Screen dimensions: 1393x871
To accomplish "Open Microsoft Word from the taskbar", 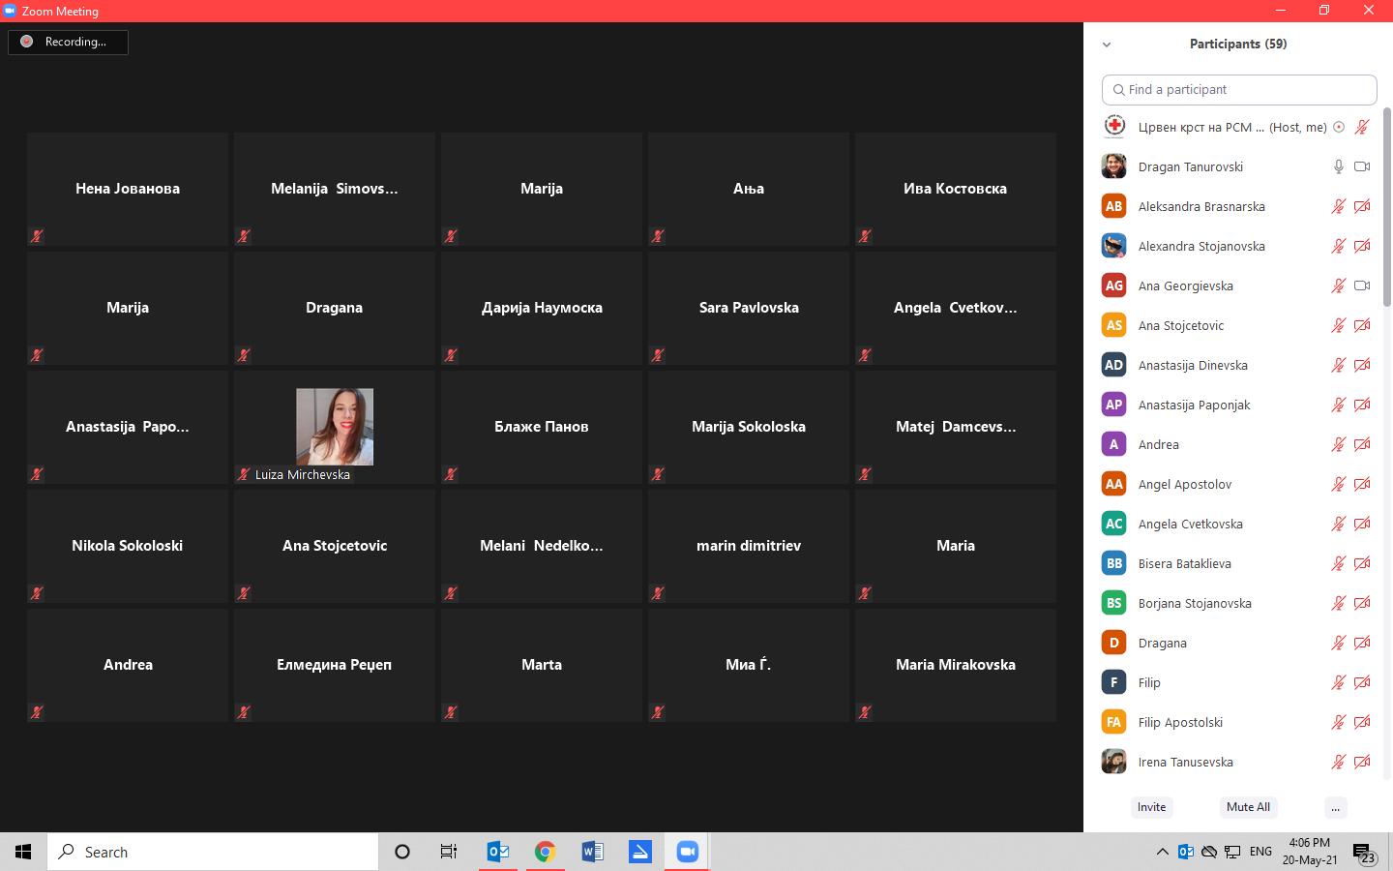I will click(x=592, y=852).
